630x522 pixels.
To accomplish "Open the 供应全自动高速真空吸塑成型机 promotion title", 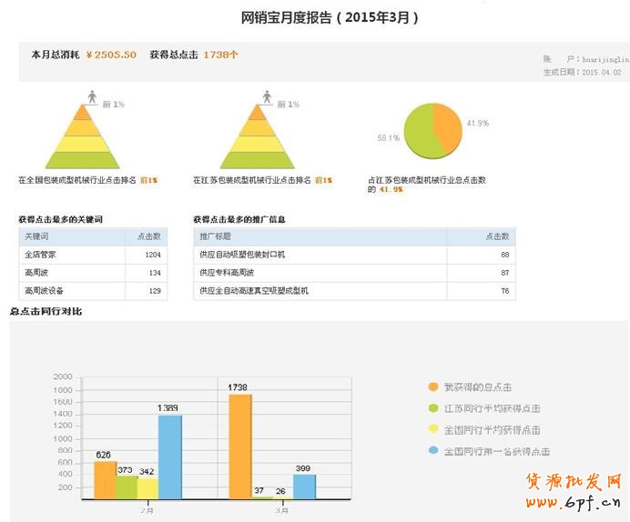I will pyautogui.click(x=254, y=291).
